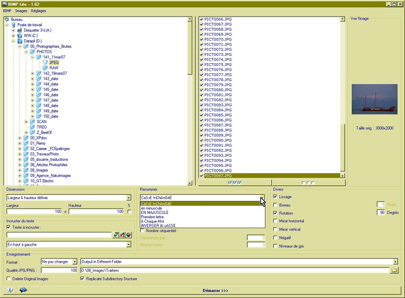Viewport: 405px width, 298px height.
Task: Uncheck PICT0080.JPG in file list
Action: coord(201,90)
